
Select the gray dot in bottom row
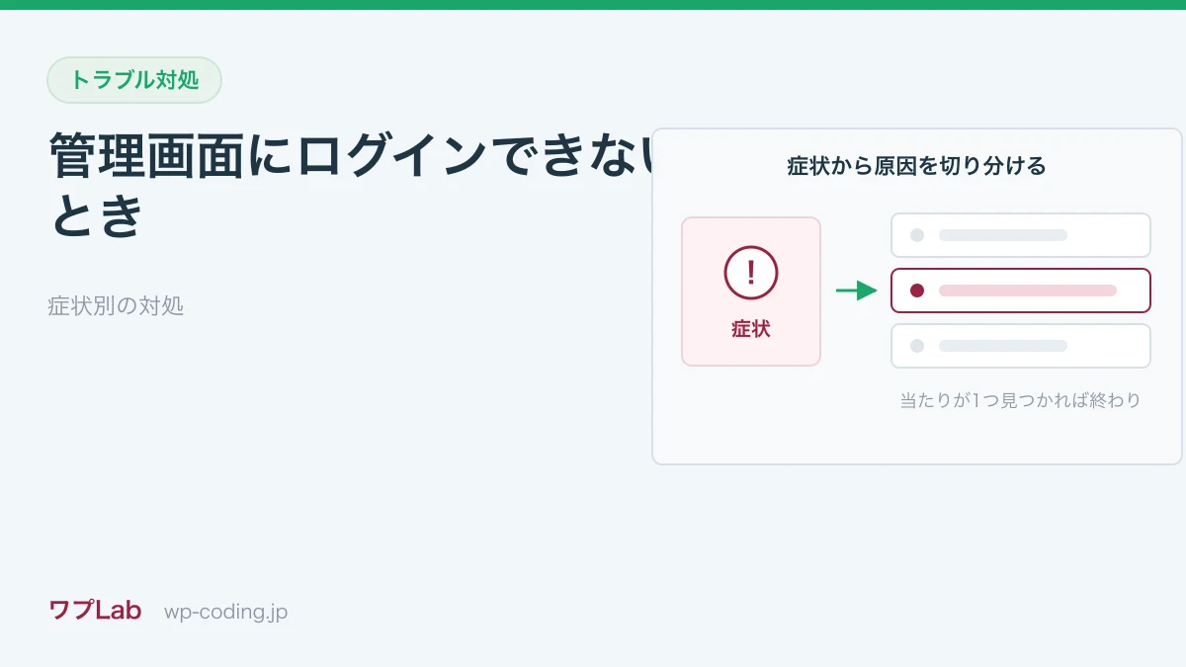pyautogui.click(x=917, y=346)
